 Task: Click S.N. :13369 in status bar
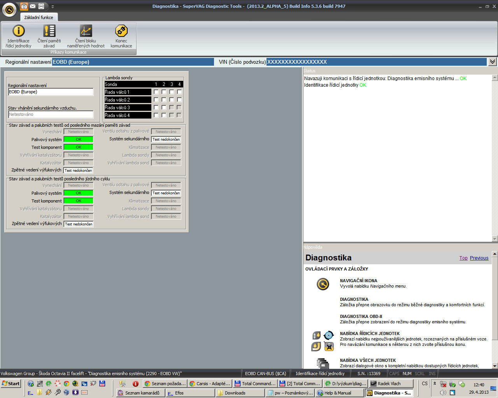tap(369, 374)
